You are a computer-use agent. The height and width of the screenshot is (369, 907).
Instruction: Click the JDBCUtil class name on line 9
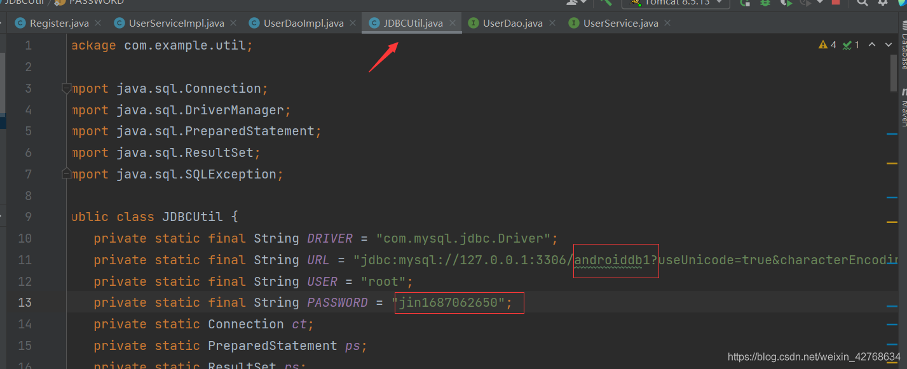tap(193, 217)
